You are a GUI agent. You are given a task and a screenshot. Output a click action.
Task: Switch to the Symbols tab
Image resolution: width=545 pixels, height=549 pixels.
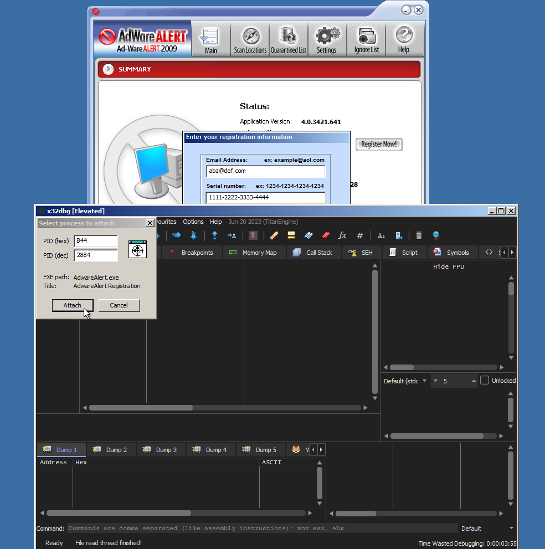451,253
